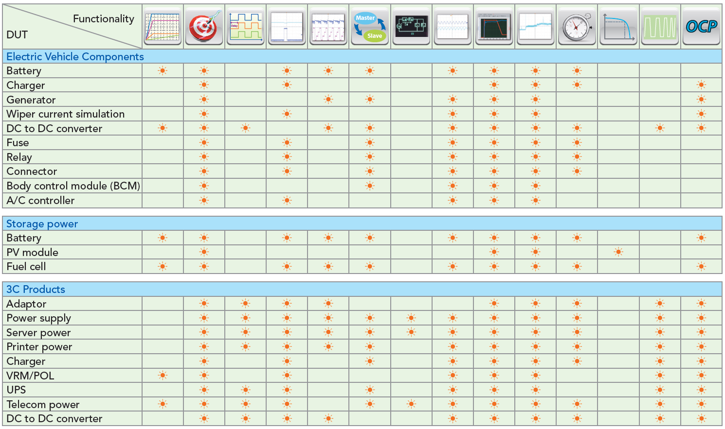This screenshot has height=429, width=725.
Task: Click the colored curves grid chart icon
Action: (163, 27)
